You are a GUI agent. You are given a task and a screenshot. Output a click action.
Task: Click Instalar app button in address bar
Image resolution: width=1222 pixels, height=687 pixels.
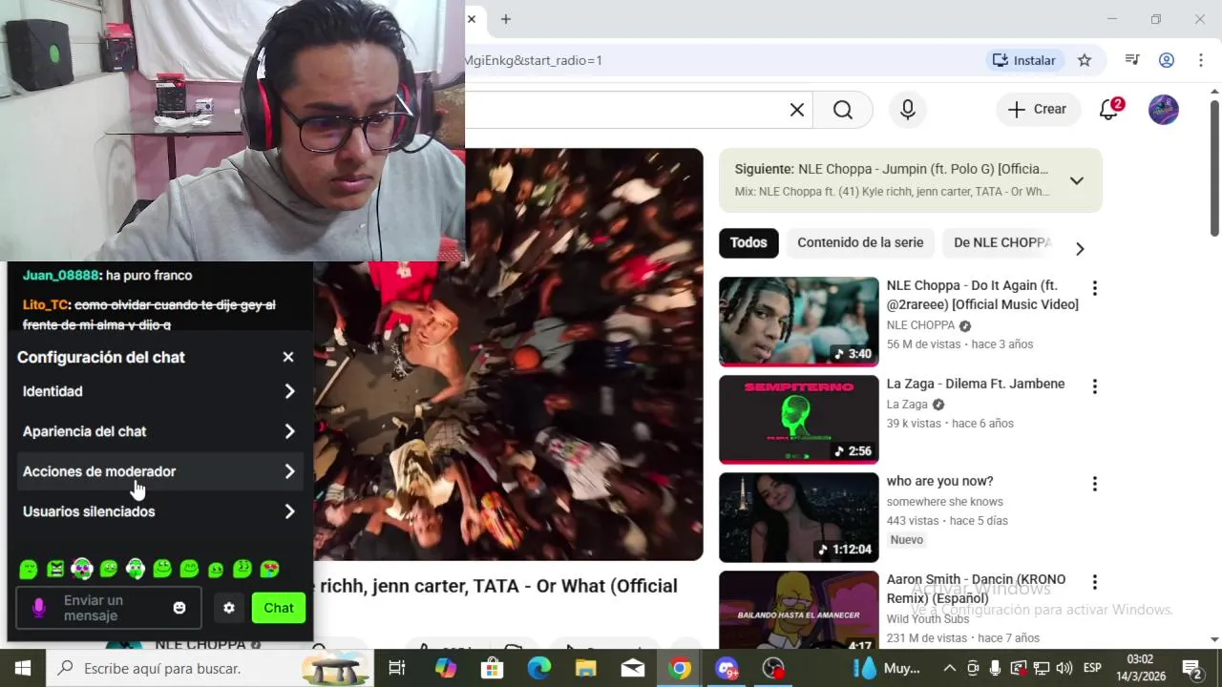1024,60
